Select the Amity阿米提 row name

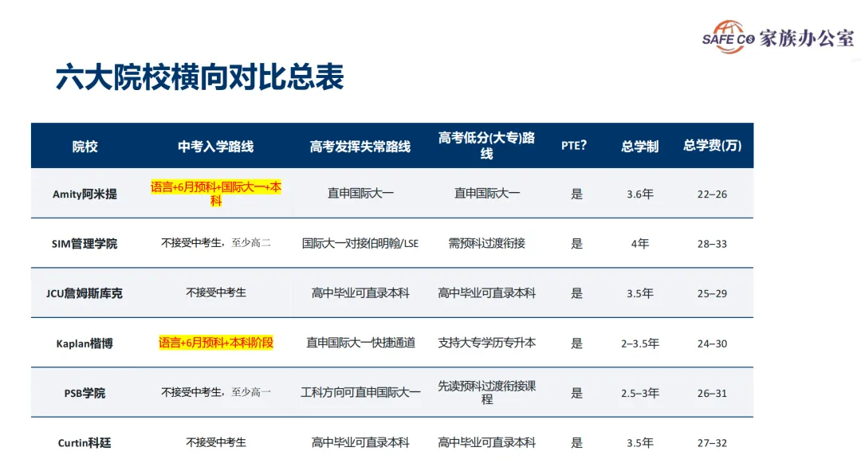coord(85,194)
